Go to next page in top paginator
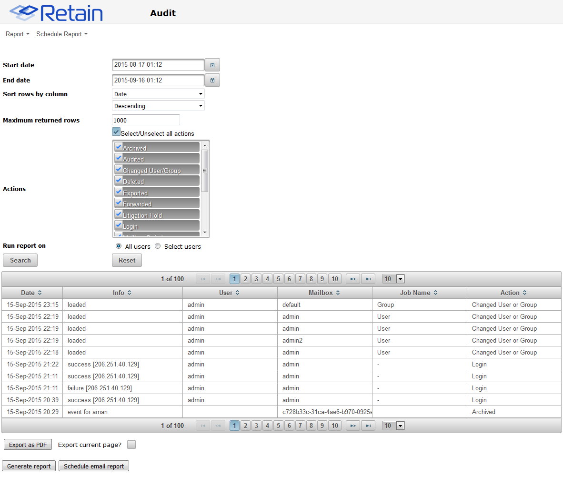The image size is (563, 477). (352, 279)
